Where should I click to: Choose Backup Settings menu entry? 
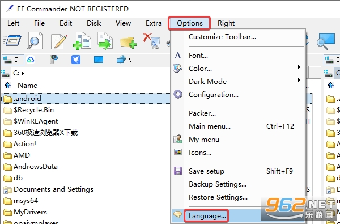pos(238,184)
